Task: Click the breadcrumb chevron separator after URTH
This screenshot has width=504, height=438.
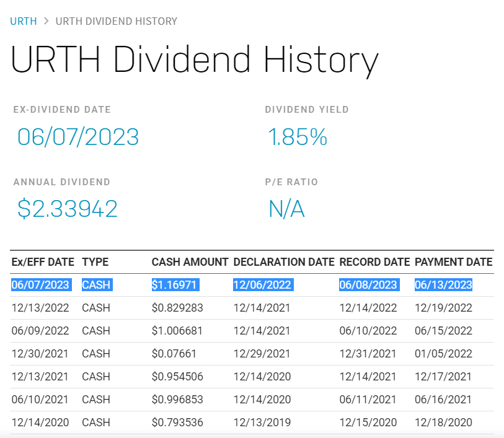Action: tap(46, 21)
